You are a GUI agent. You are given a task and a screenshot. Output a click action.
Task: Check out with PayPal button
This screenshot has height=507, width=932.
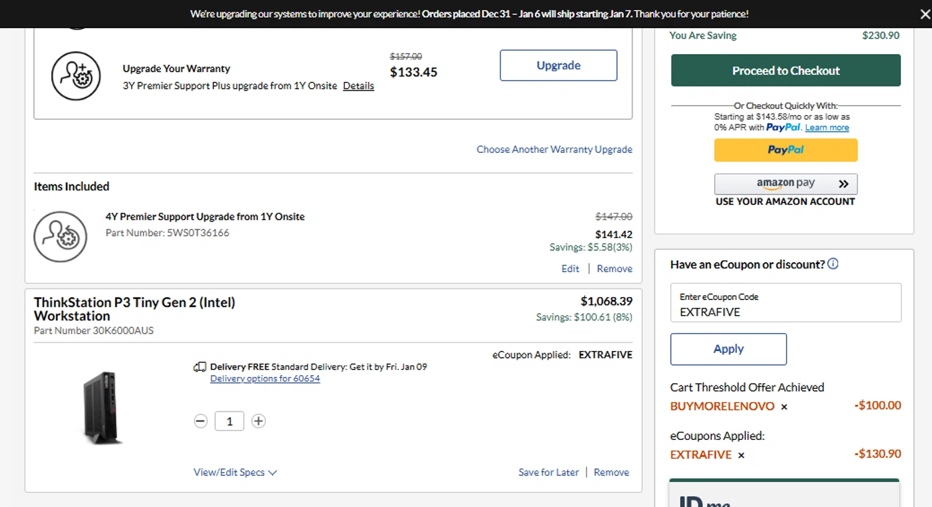786,150
